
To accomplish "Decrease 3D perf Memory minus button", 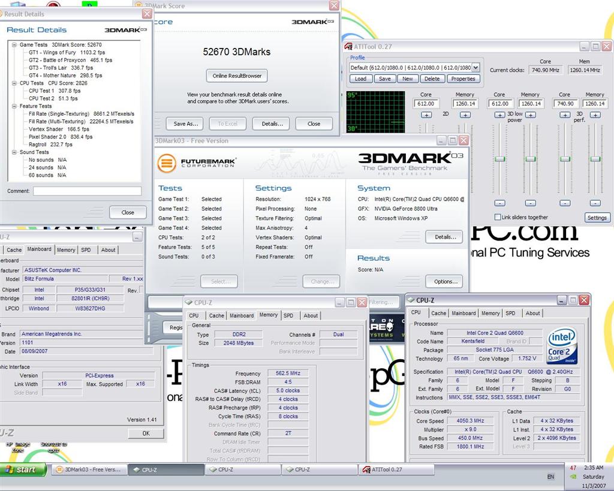I will pyautogui.click(x=595, y=203).
